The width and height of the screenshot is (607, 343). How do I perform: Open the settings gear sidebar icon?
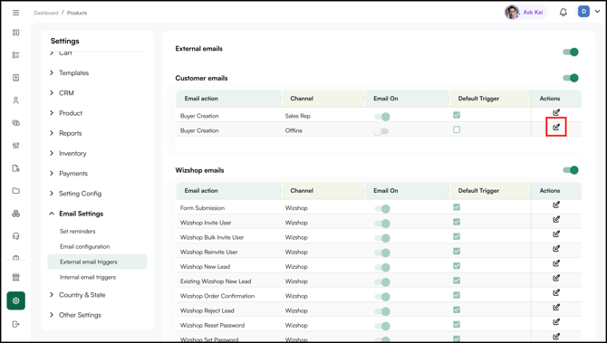[x=16, y=300]
